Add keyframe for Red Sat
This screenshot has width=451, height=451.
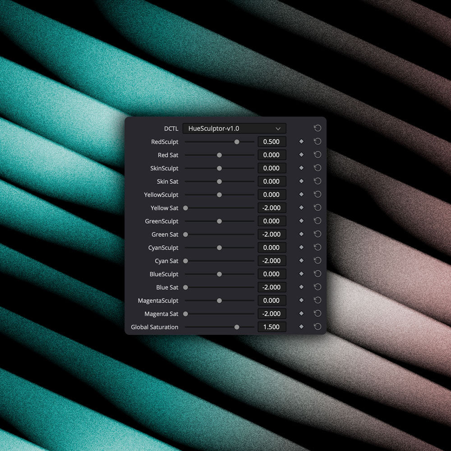(301, 155)
